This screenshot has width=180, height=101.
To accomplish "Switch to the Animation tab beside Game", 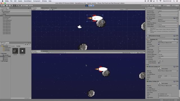I will pos(45,51).
